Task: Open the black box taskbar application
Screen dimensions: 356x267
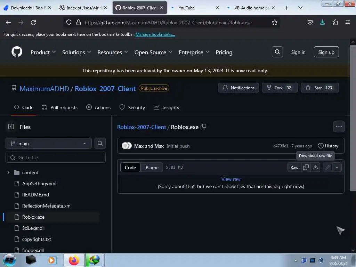Action: [x=31, y=260]
